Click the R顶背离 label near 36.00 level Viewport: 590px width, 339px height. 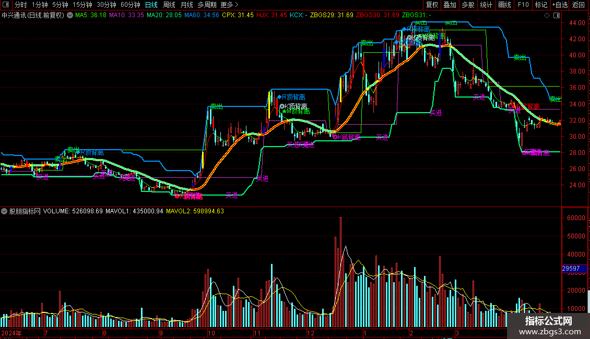(x=291, y=98)
